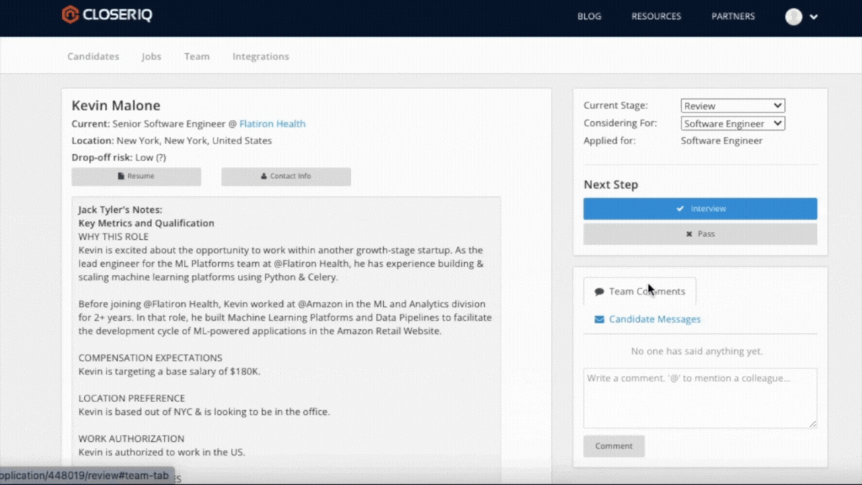Expand the account menu chevron

pyautogui.click(x=814, y=18)
